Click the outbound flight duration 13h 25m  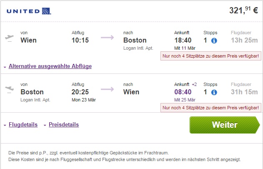pos(245,40)
